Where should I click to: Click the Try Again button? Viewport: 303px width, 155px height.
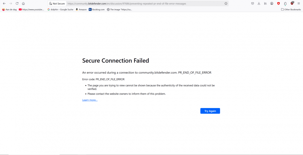click(210, 111)
